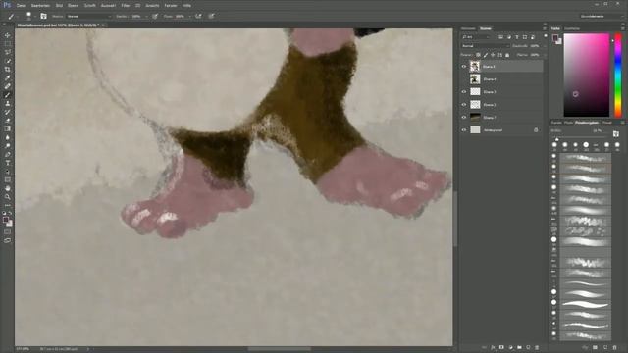Select the Hand tool
628x353 pixels.
tap(7, 188)
